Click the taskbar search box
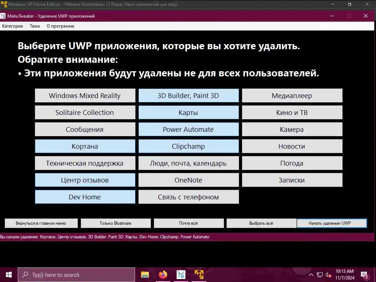Image resolution: width=376 pixels, height=282 pixels. click(x=76, y=275)
